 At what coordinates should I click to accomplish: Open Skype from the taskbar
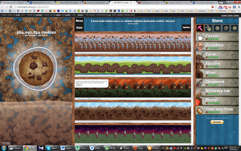(x=53, y=148)
